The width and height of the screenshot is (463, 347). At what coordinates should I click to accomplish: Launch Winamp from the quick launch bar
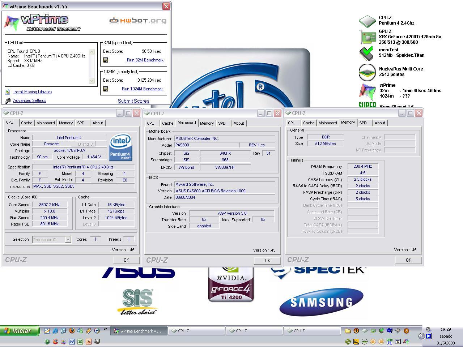[x=88, y=331]
